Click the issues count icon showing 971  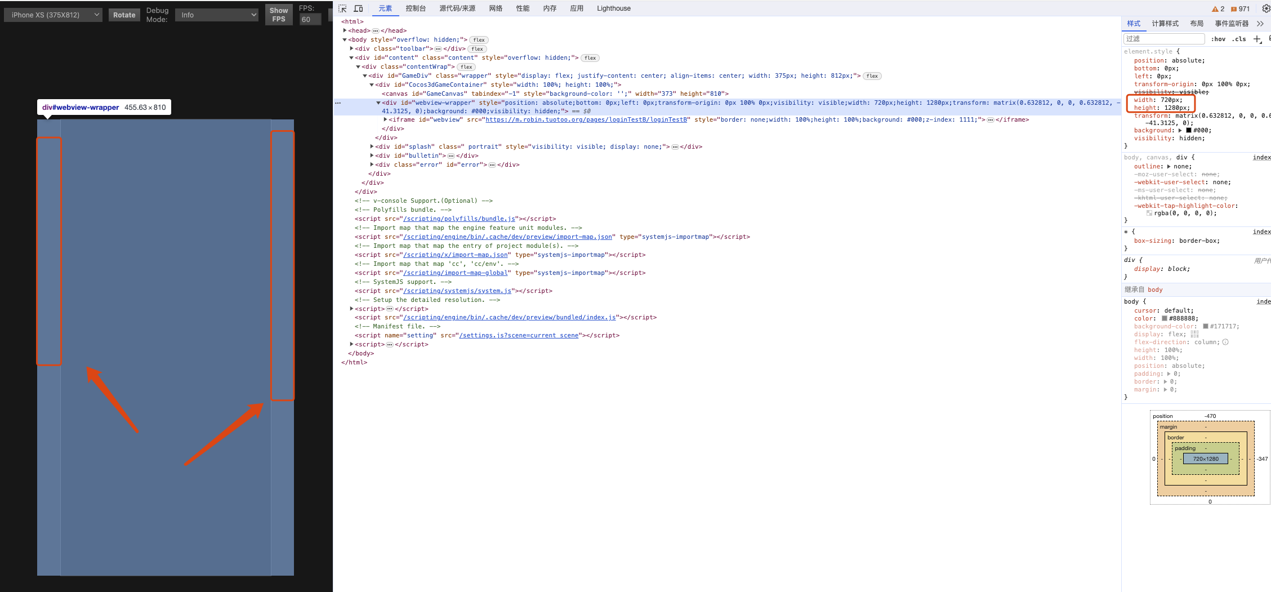(x=1241, y=9)
